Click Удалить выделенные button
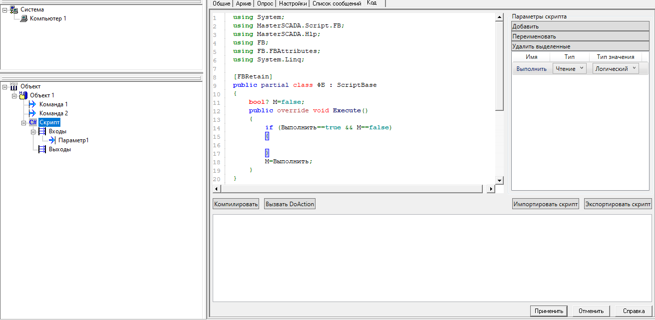 click(580, 46)
